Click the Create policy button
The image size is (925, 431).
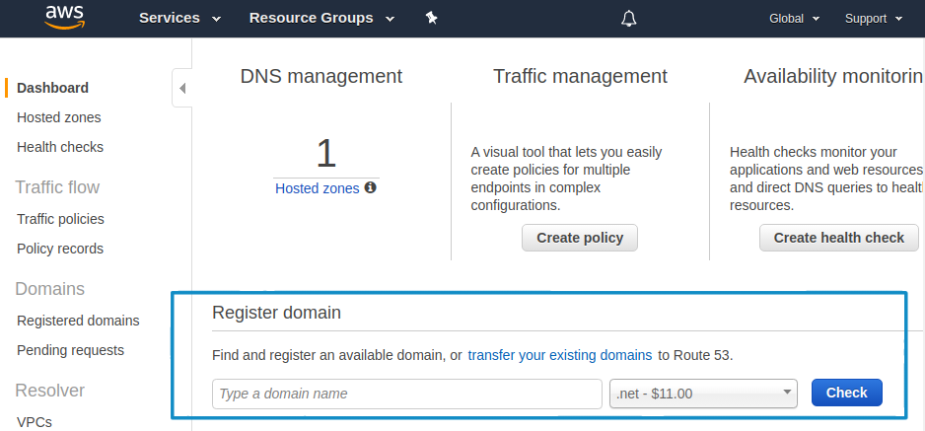580,238
